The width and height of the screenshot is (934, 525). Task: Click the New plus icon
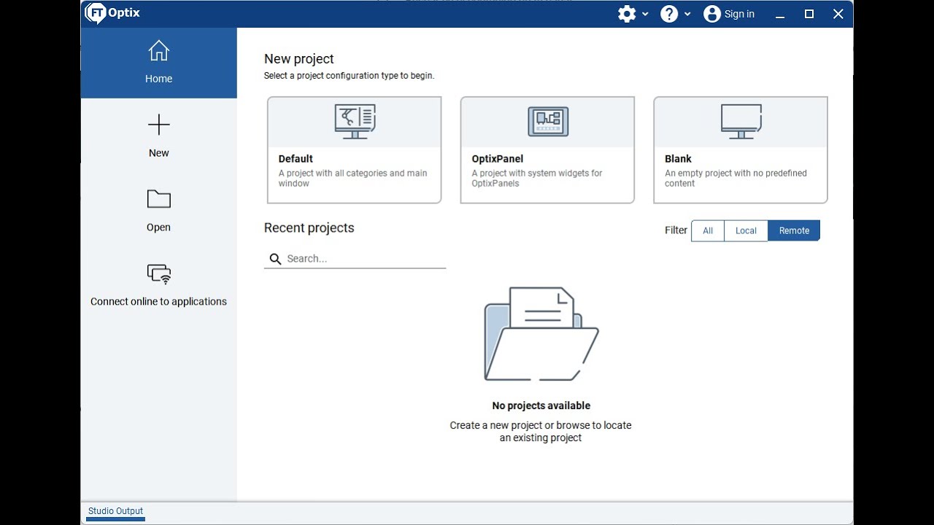pyautogui.click(x=158, y=125)
